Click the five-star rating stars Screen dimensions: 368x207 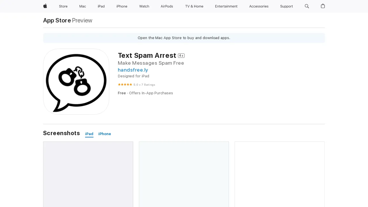click(x=125, y=85)
